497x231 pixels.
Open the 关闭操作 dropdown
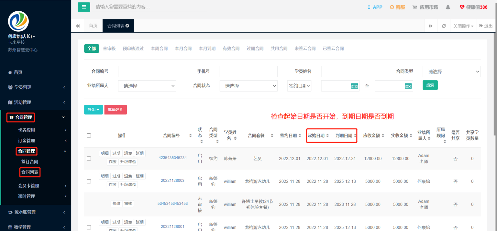click(463, 26)
